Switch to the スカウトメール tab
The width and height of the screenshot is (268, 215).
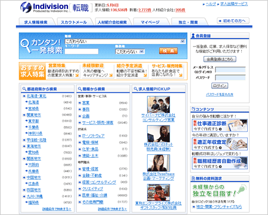click(74, 22)
